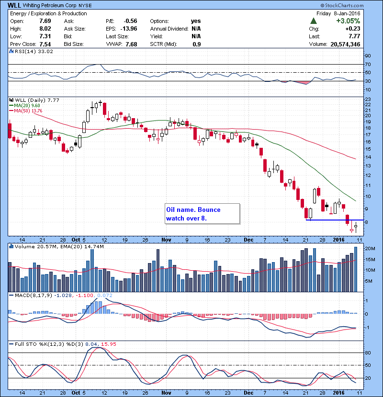
Task: Click 'Energy / Exploration & Production' sector text
Action: point(48,13)
